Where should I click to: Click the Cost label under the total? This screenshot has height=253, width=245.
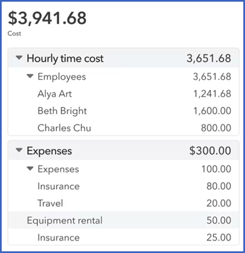tap(14, 33)
